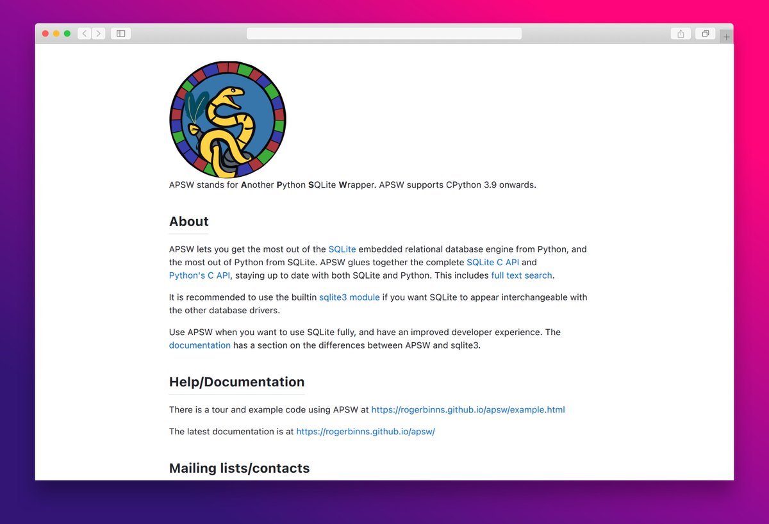Open the SQLite link
The width and height of the screenshot is (769, 524).
[x=342, y=249]
